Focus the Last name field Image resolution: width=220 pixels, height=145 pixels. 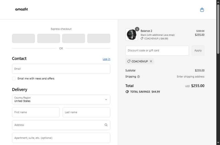(x=86, y=112)
